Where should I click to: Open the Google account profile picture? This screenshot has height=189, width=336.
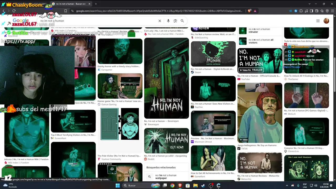click(x=326, y=21)
